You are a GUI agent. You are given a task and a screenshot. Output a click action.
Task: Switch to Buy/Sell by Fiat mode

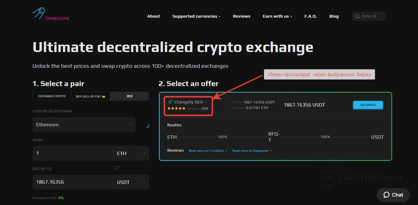91,96
